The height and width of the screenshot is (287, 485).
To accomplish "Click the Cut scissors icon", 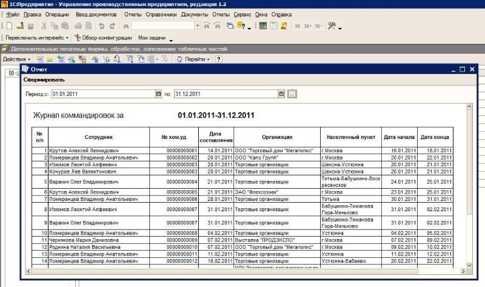I will [44, 26].
